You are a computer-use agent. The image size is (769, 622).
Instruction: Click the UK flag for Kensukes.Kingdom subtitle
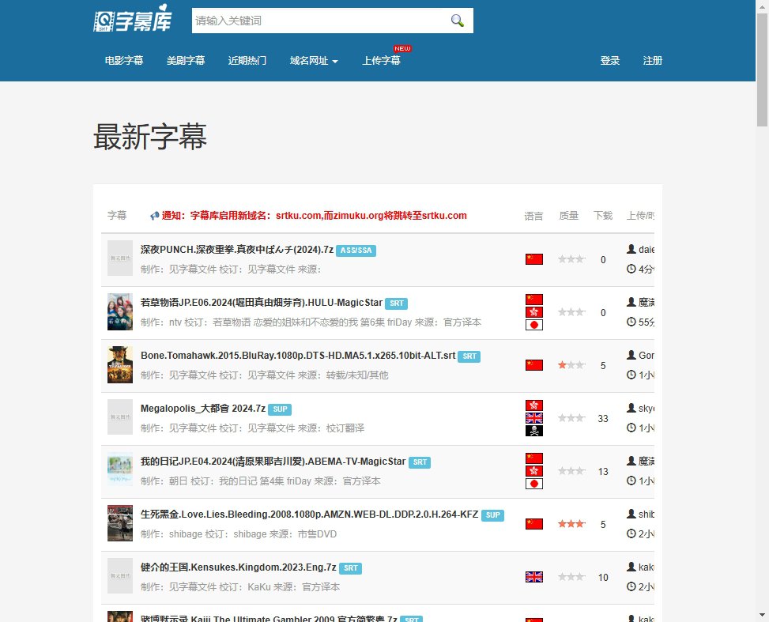[534, 577]
